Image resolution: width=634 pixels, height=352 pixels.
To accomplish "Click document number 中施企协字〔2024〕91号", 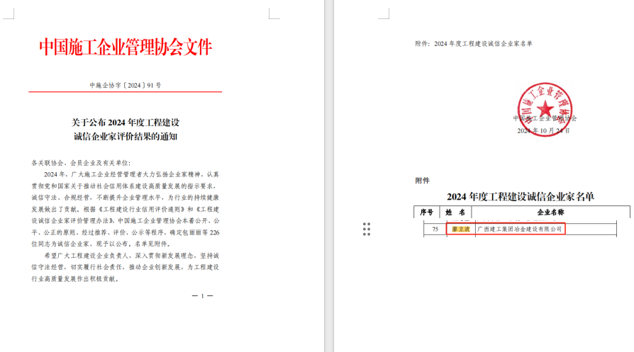I will pyautogui.click(x=126, y=85).
